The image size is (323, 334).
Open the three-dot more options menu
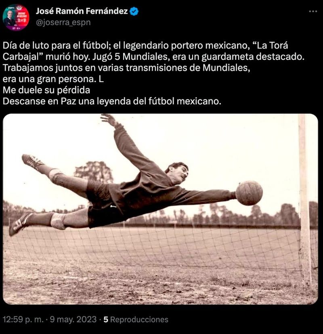[313, 11]
